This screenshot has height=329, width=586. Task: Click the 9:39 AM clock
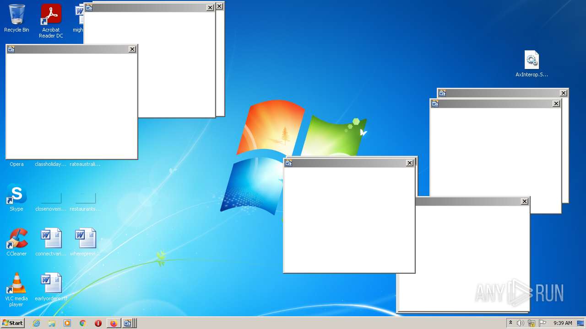563,323
